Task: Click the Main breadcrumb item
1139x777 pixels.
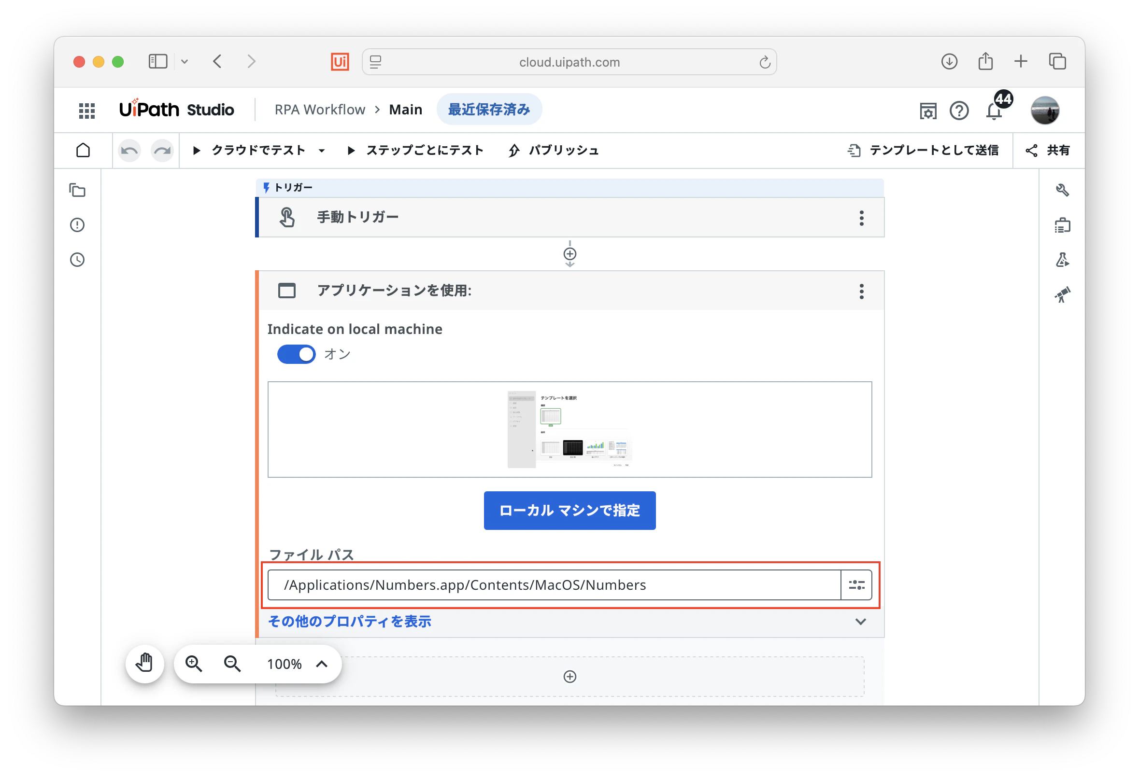Action: (x=406, y=110)
